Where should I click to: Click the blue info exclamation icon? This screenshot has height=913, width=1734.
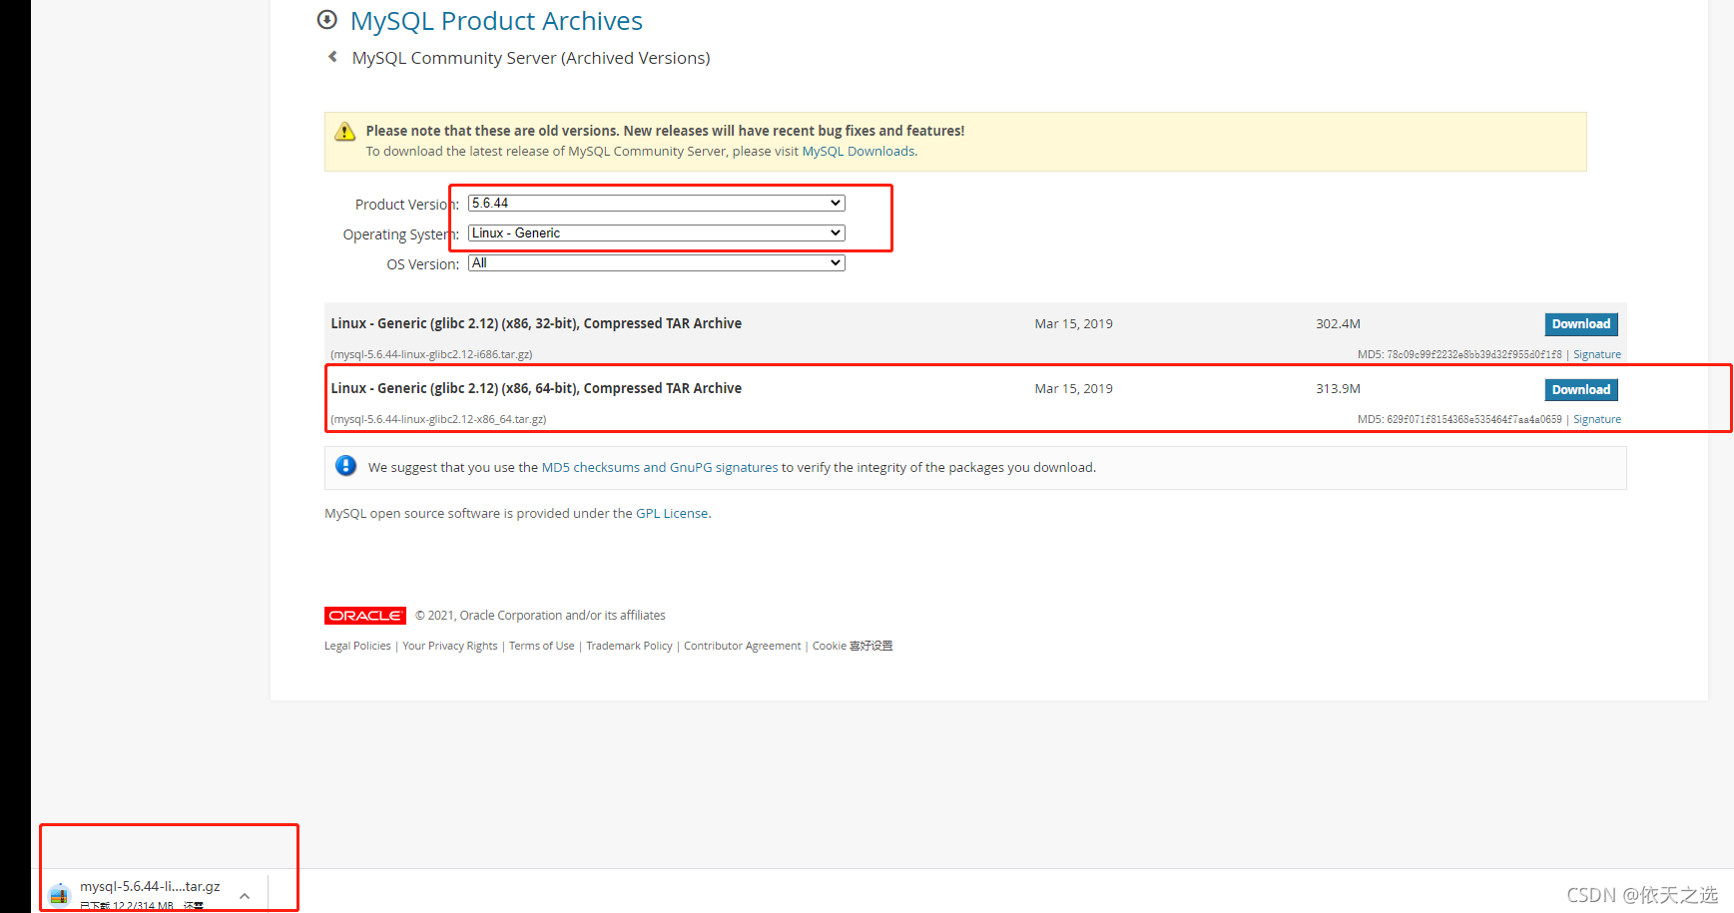point(346,466)
